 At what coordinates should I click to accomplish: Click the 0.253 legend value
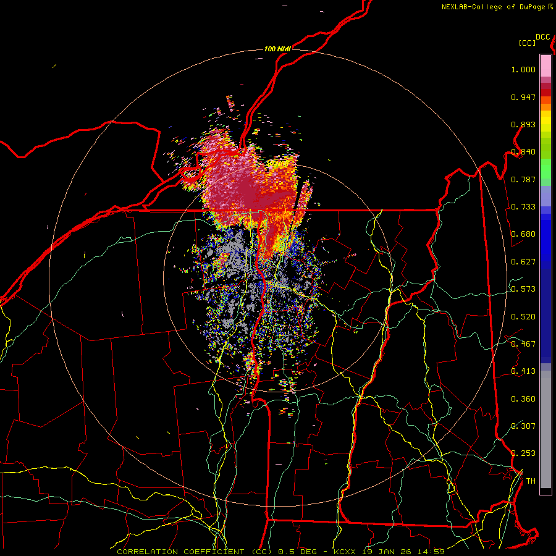[523, 453]
